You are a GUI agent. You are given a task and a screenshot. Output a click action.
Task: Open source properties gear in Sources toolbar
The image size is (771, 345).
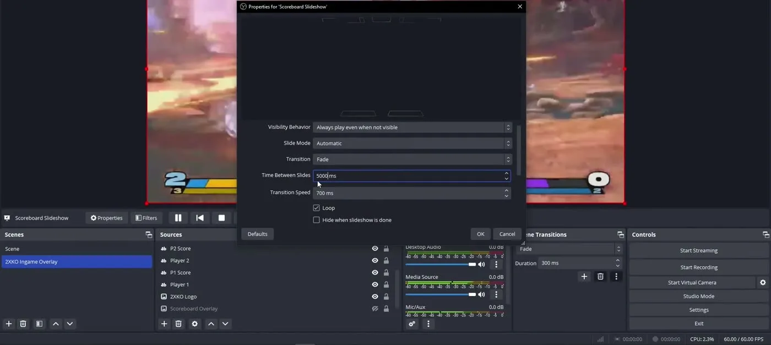[x=194, y=324]
